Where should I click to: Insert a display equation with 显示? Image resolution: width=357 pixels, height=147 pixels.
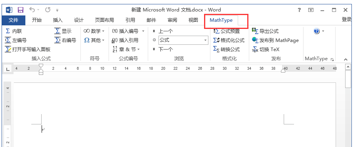63,31
